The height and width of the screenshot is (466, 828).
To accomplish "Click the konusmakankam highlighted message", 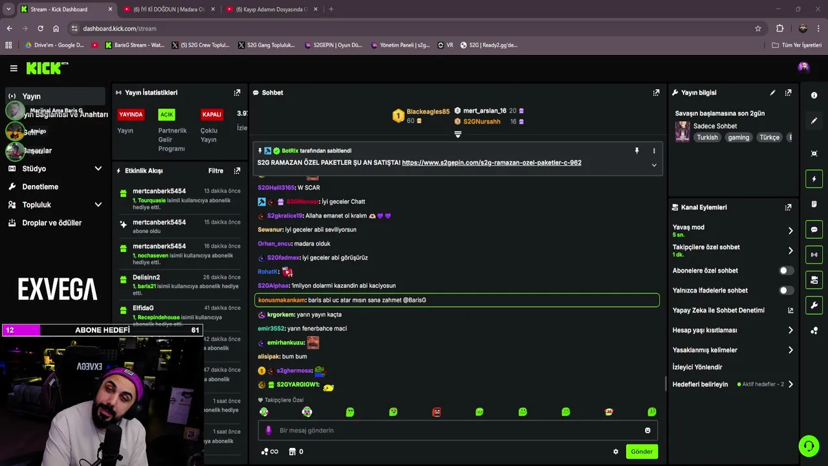I will click(x=457, y=300).
